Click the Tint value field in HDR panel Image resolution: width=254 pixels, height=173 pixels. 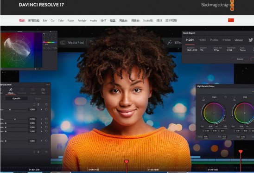coord(224,137)
